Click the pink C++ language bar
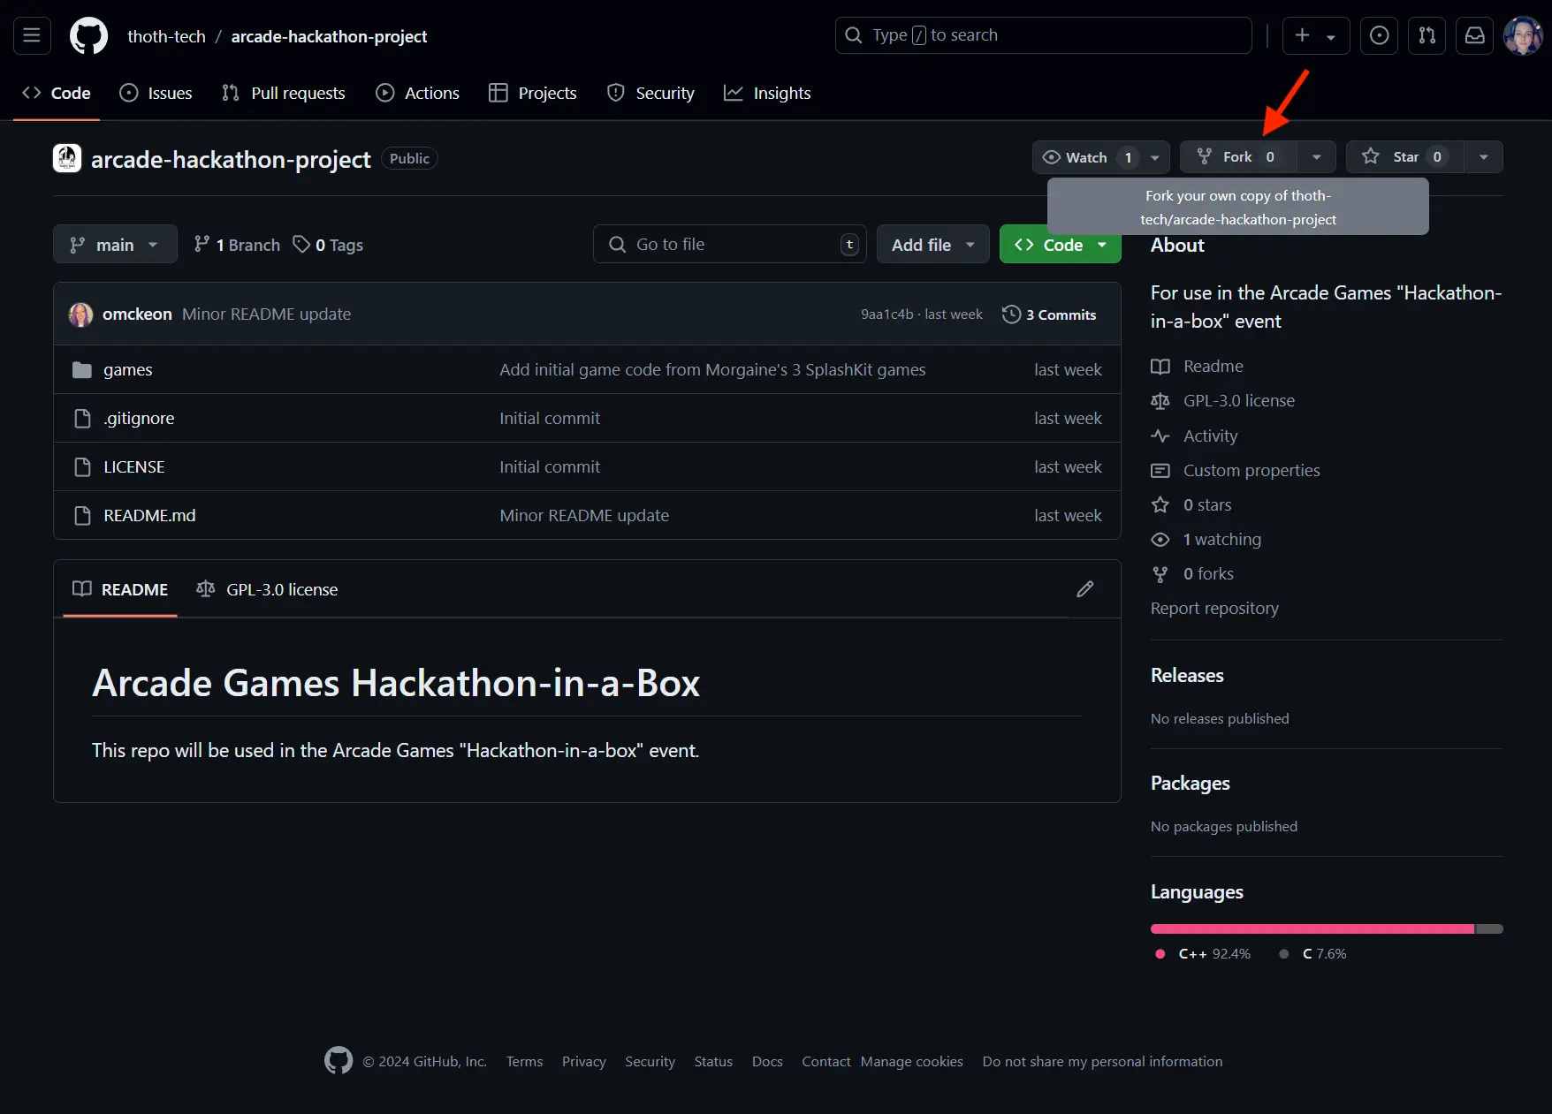The width and height of the screenshot is (1552, 1114). point(1312,928)
